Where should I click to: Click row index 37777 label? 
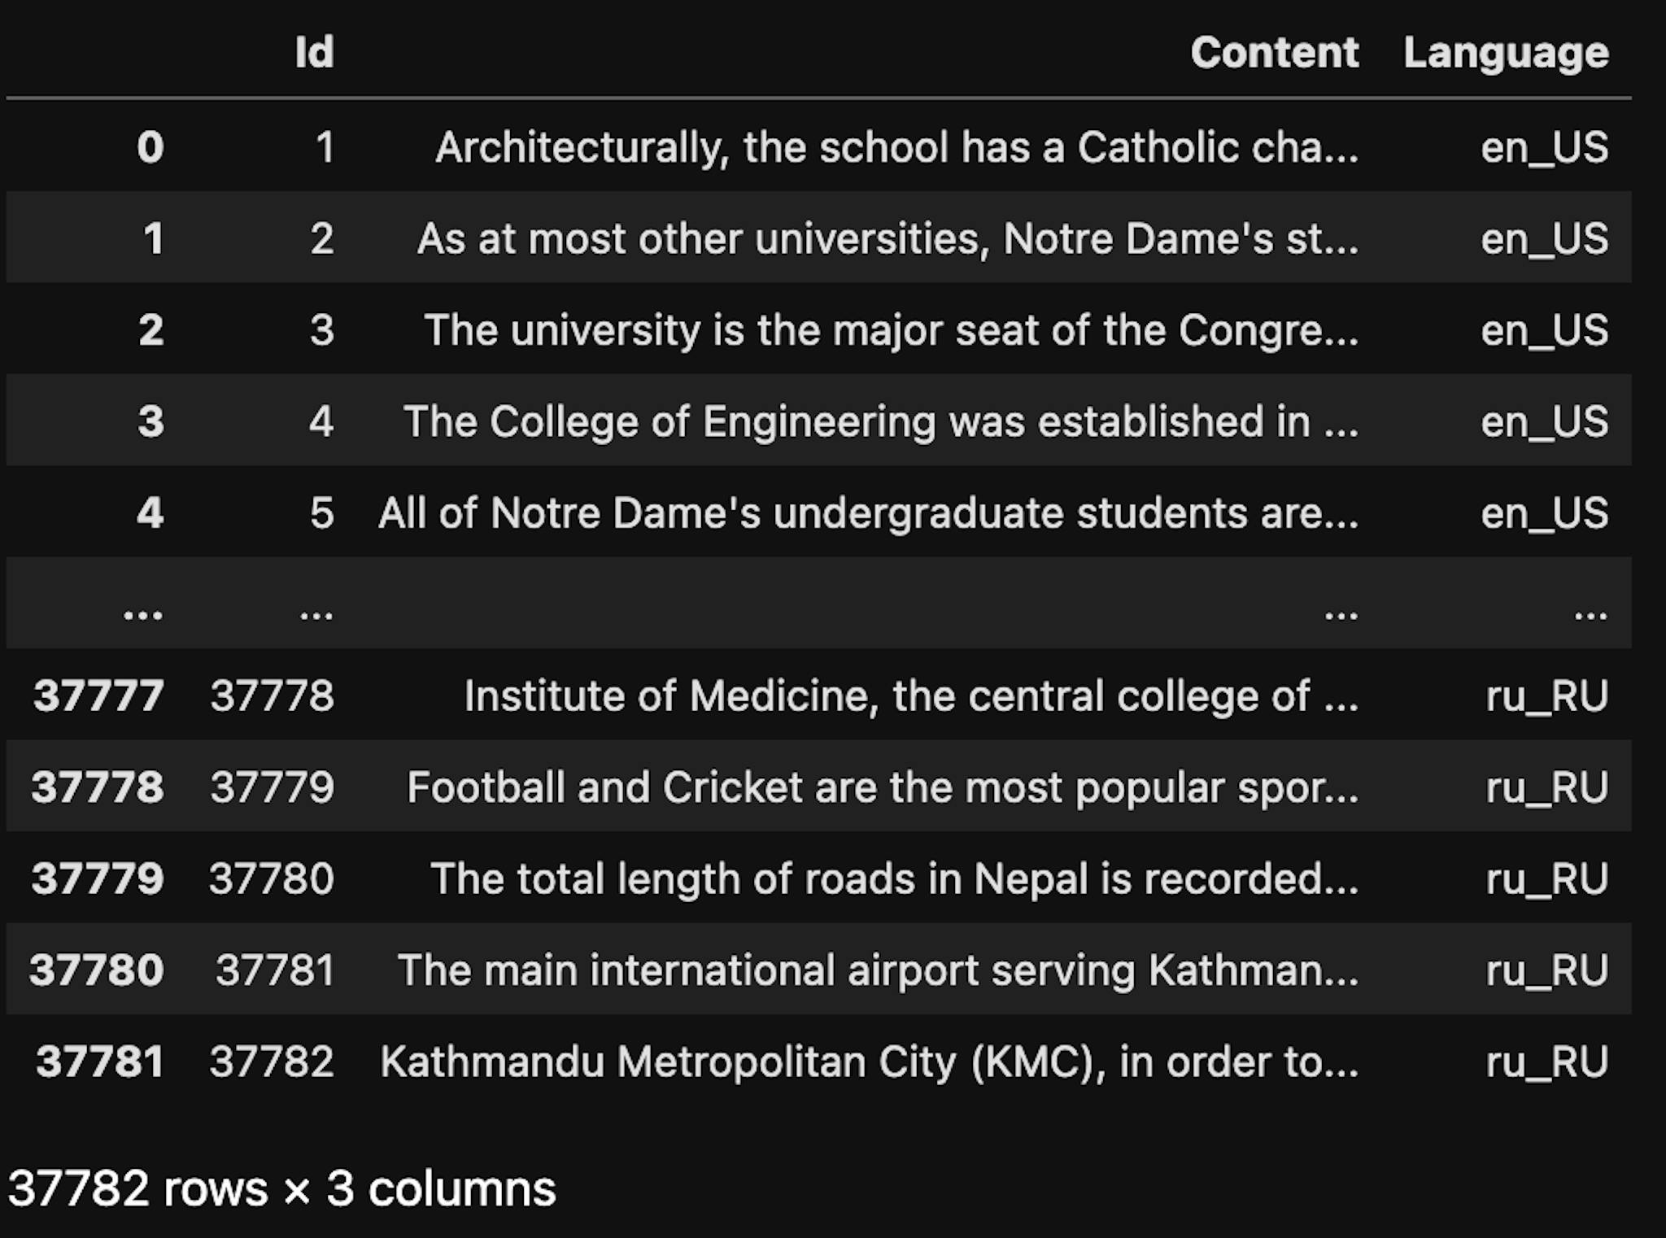pyautogui.click(x=98, y=696)
